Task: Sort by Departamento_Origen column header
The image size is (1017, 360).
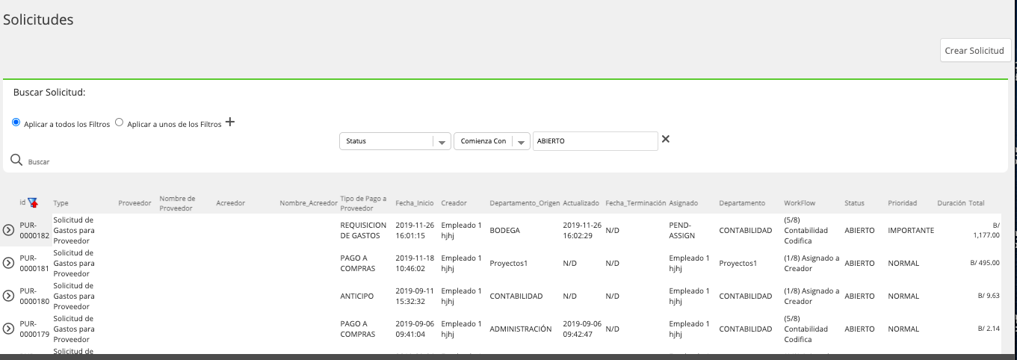Action: [525, 203]
